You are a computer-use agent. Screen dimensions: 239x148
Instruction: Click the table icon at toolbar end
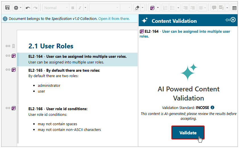click(x=234, y=8)
